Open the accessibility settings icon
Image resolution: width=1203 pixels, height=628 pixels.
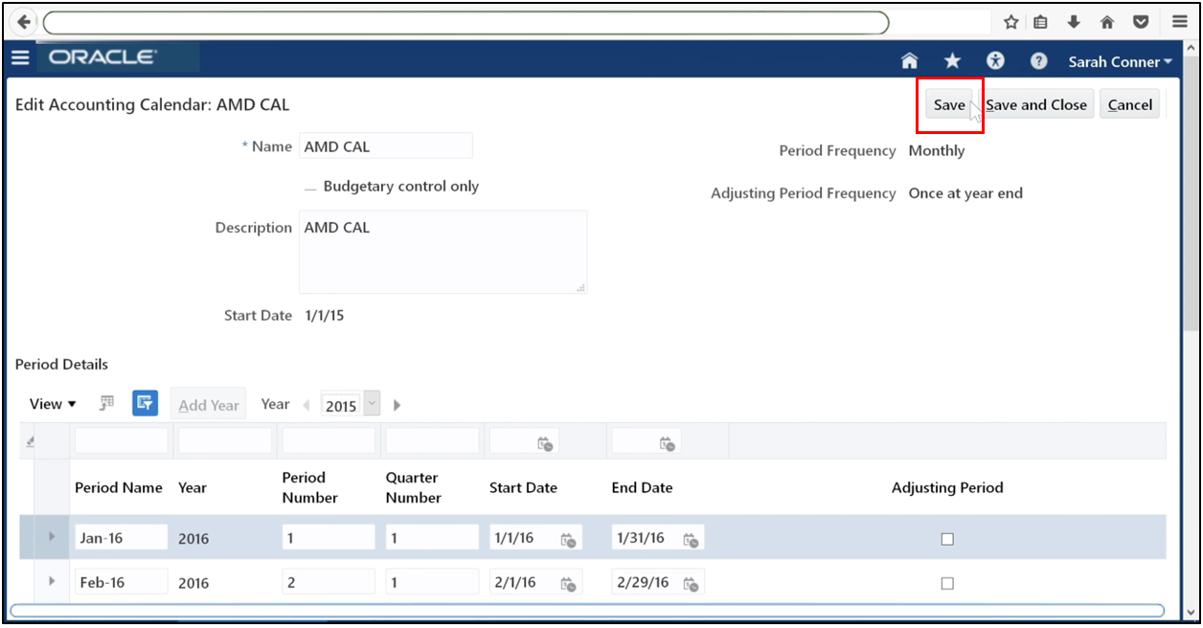coord(995,60)
